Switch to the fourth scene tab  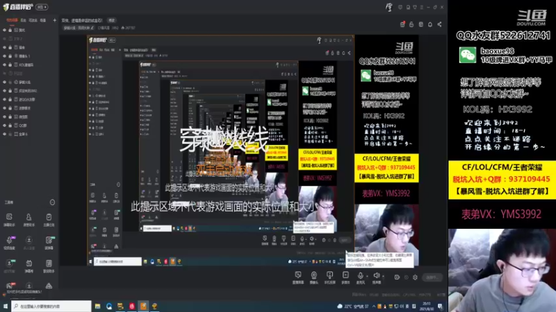click(43, 20)
